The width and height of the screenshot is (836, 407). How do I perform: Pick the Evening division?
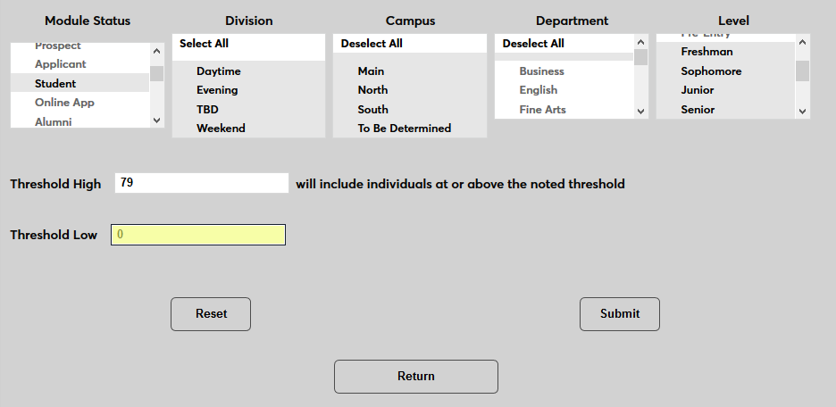[217, 90]
